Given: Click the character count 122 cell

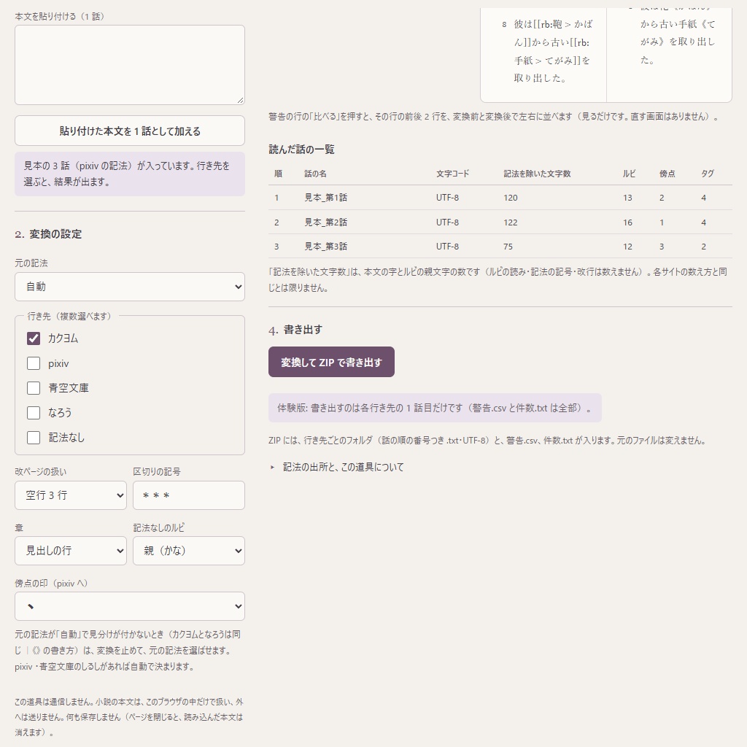Looking at the screenshot, I should [511, 222].
